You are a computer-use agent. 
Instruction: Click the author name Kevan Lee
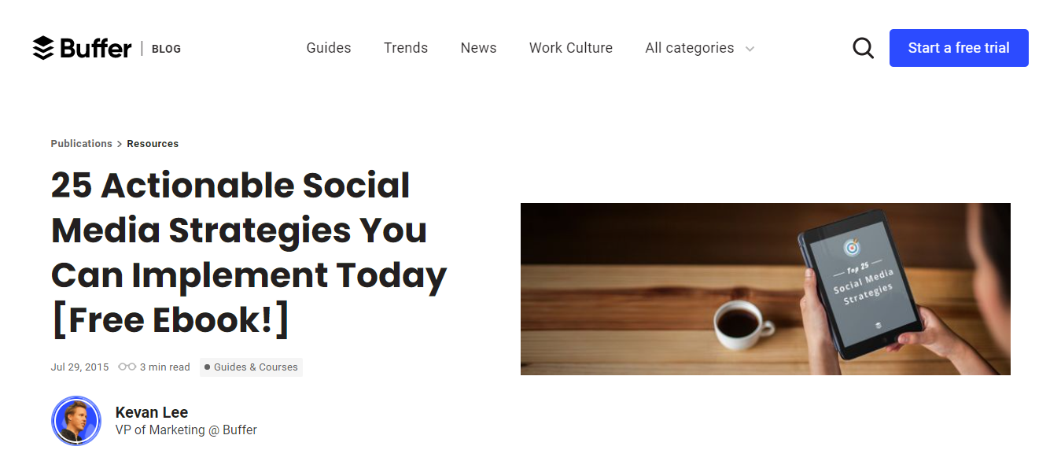click(x=152, y=412)
